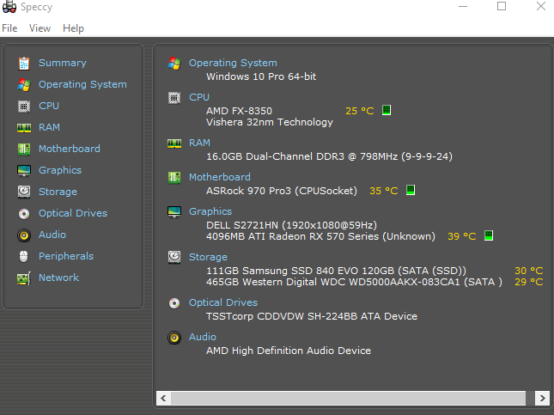Click the Summary clipboard icon in sidebar
554x415 pixels.
[24, 64]
